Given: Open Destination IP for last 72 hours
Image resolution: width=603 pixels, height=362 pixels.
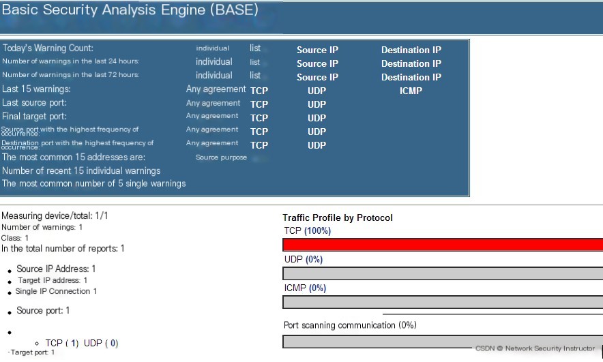Looking at the screenshot, I should (411, 77).
